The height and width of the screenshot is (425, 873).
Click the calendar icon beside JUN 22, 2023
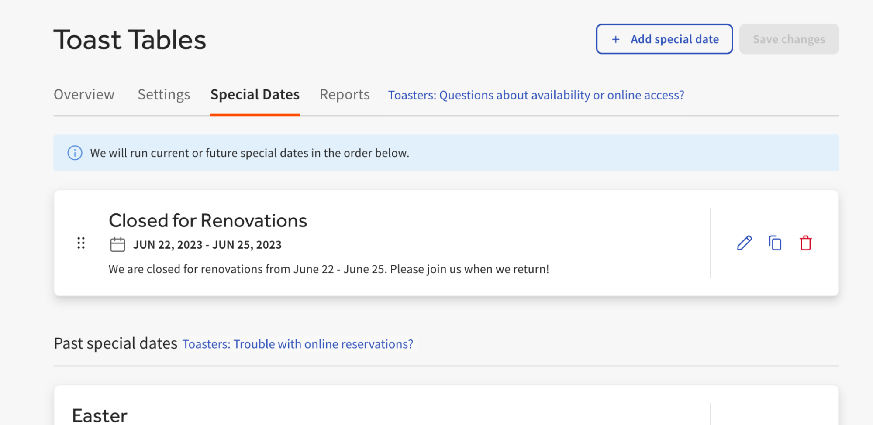point(117,245)
